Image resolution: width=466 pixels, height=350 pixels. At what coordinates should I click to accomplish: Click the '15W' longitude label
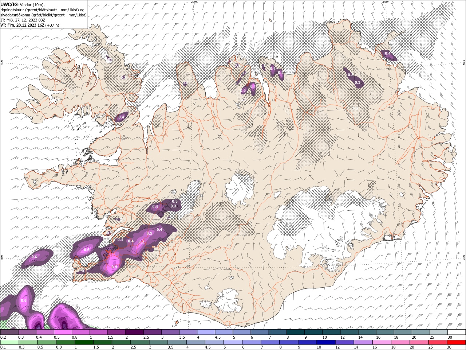386,2
